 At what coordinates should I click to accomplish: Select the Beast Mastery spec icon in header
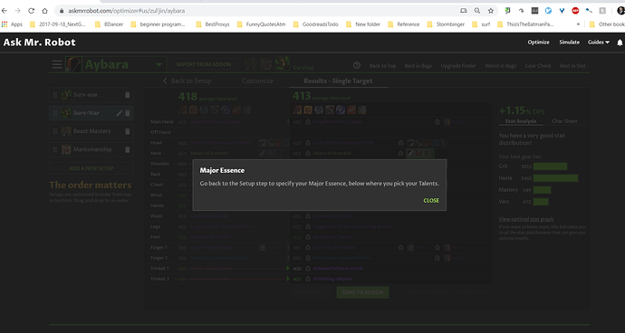(x=250, y=64)
